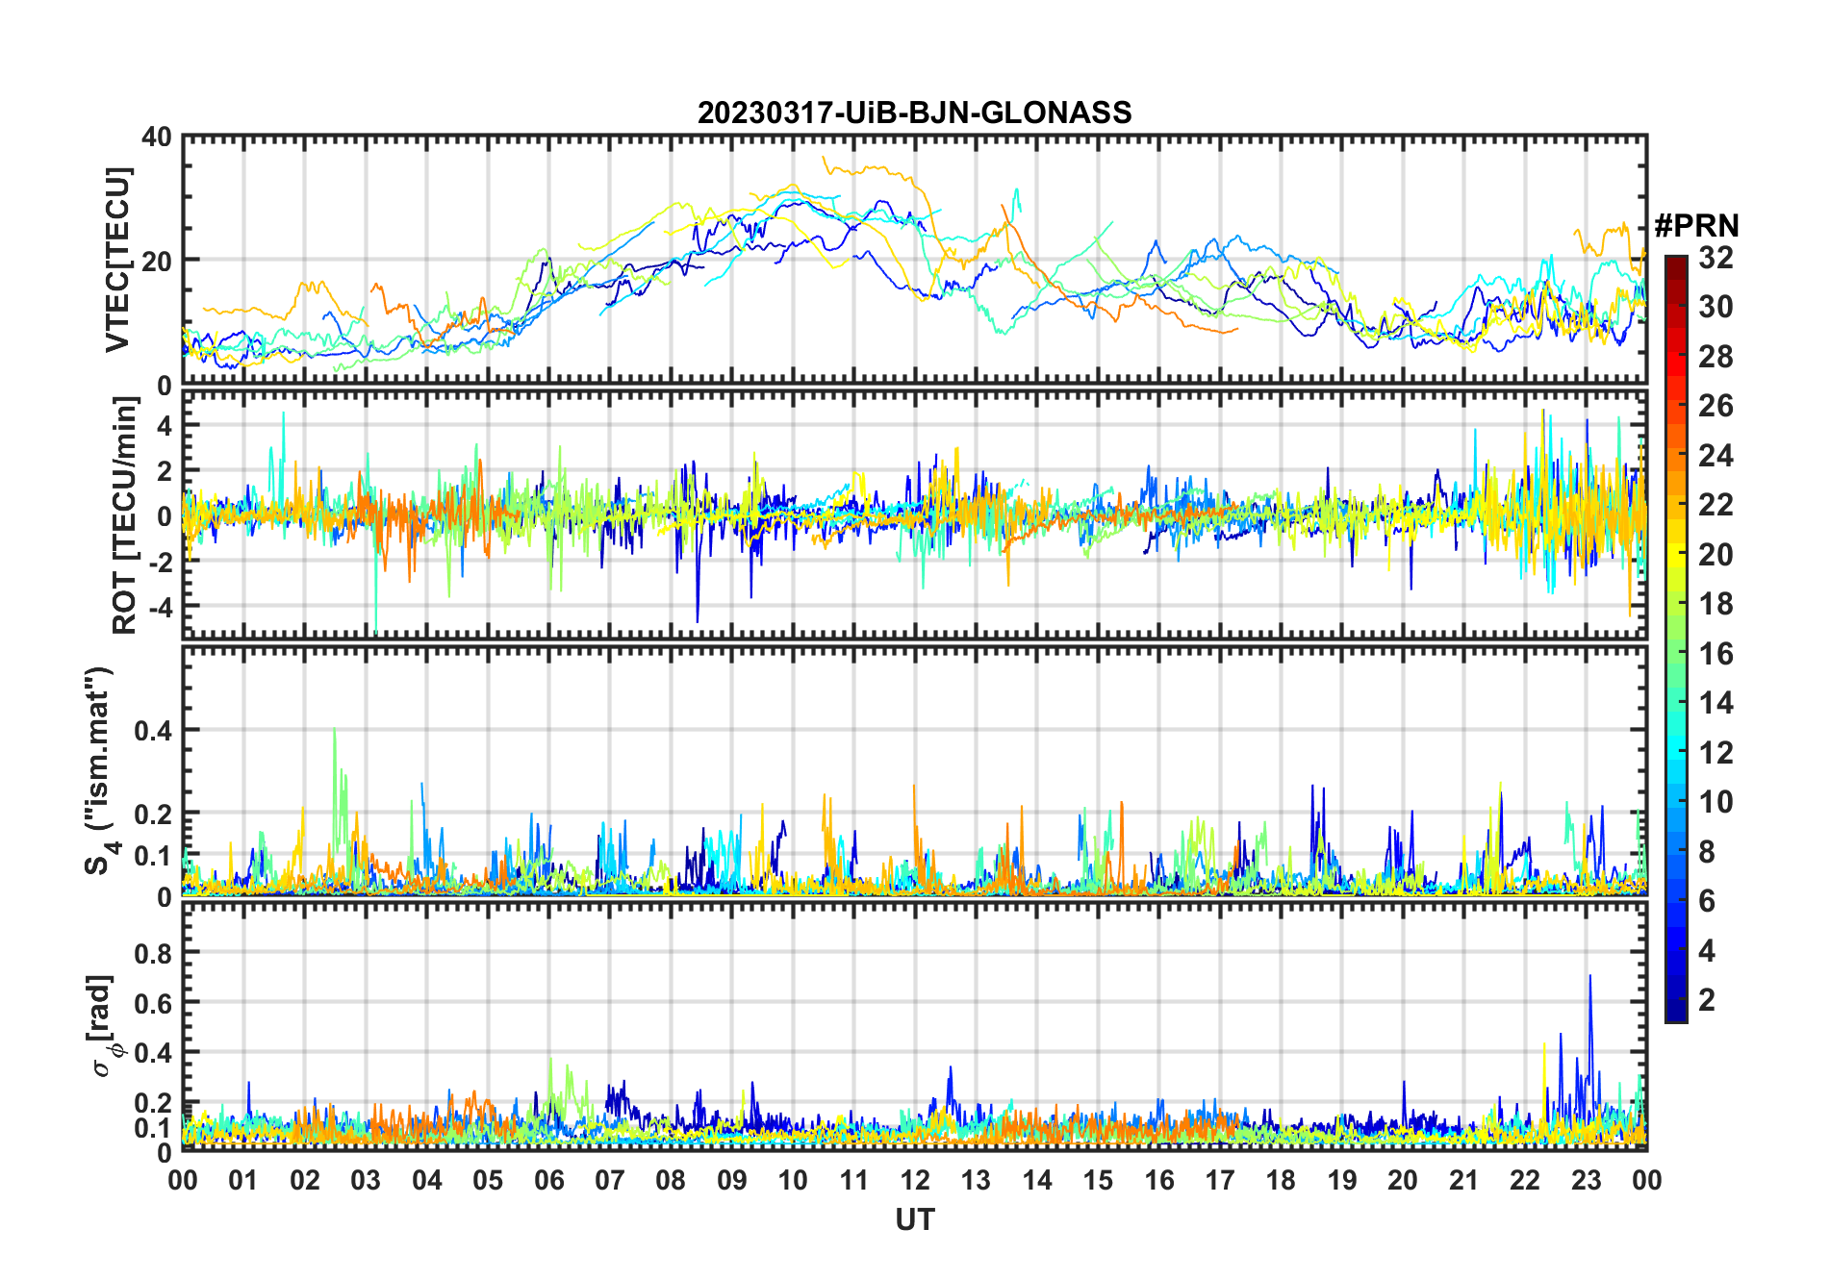
Task: Click the S4 ("ism.mat") y-axis label
Action: pyautogui.click(x=99, y=771)
